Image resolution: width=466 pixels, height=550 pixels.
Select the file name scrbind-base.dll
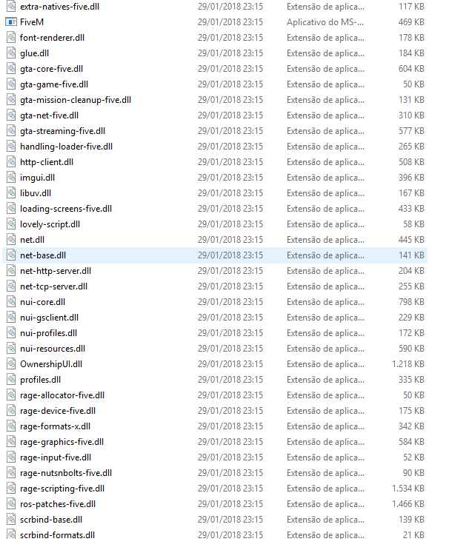tap(51, 520)
